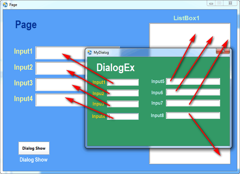This screenshot has height=174, width=240.
Task: Minimize the Page window
Action: tap(211, 3)
